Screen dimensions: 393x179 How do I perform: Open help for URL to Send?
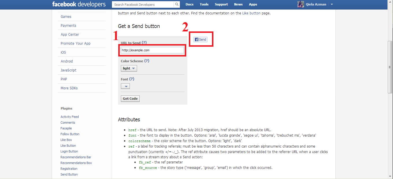click(x=144, y=43)
